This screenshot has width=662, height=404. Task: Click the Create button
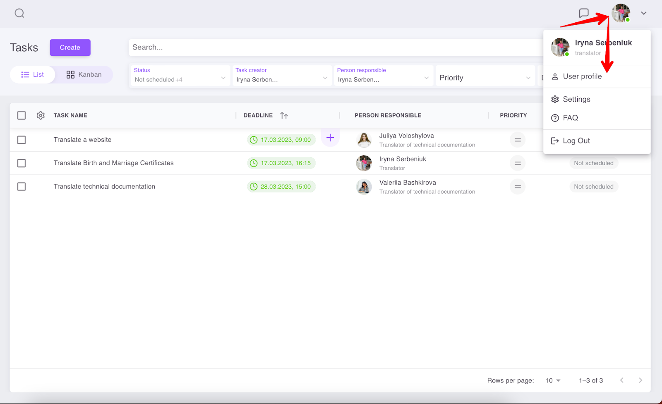70,48
